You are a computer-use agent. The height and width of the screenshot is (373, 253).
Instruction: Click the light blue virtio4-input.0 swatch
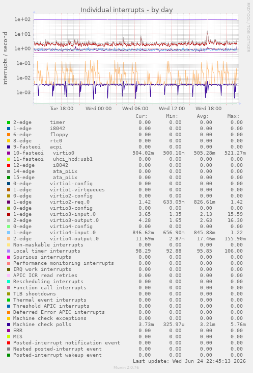tap(9, 233)
